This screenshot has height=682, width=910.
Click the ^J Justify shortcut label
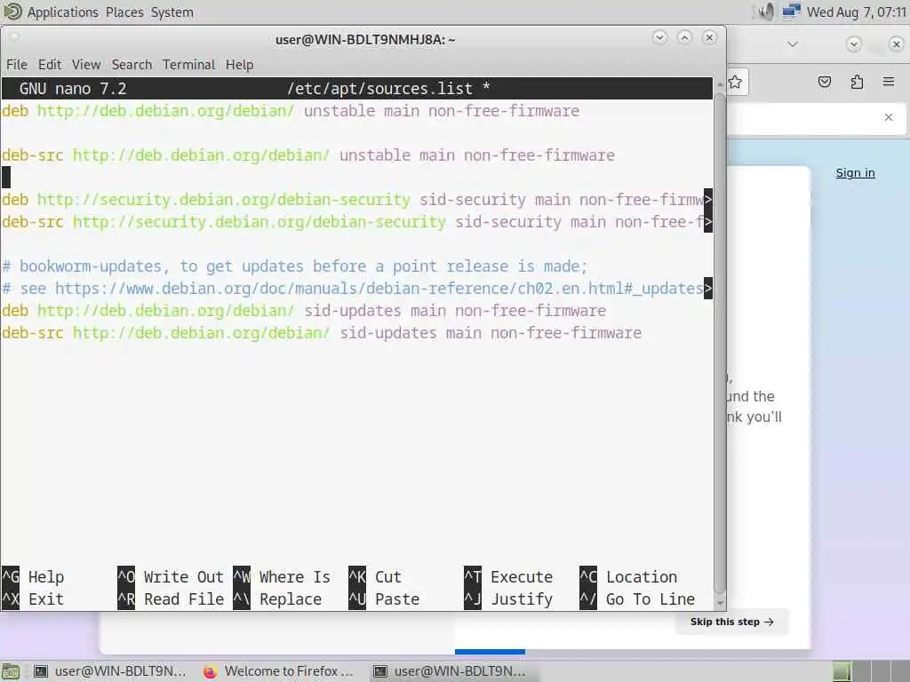click(508, 599)
